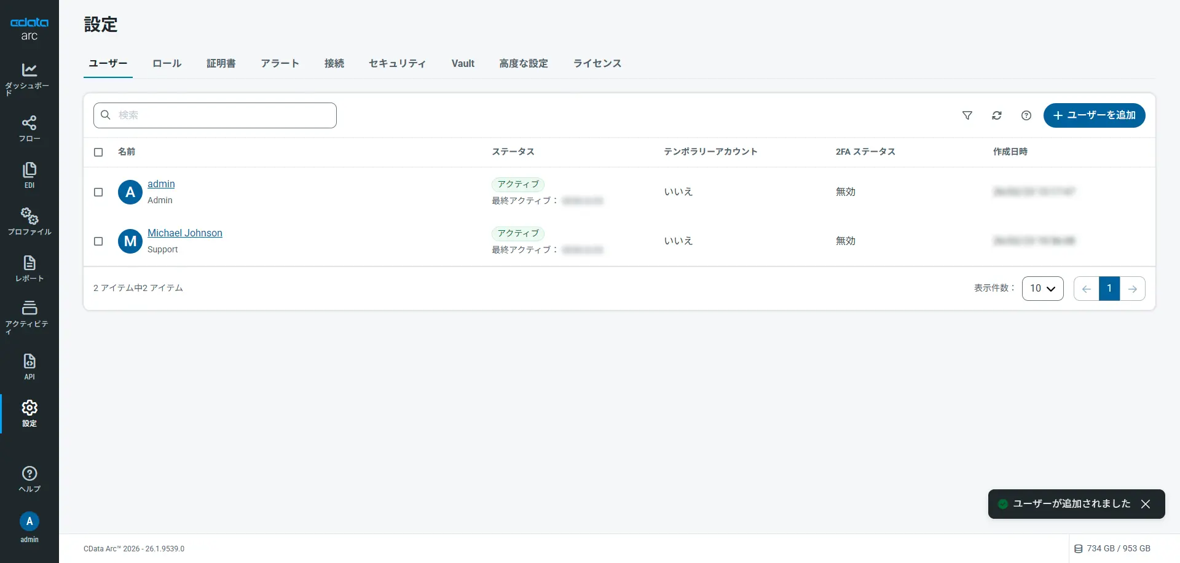Open the API section icon
The height and width of the screenshot is (563, 1180).
coord(29,362)
